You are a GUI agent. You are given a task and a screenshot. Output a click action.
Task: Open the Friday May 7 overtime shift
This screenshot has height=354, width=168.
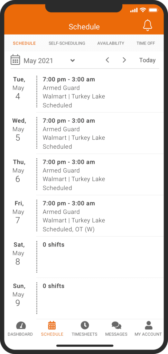(x=100, y=216)
